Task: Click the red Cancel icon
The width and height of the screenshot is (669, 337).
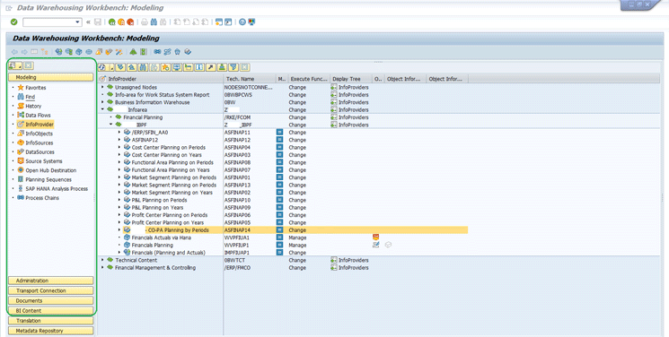Action: (130, 22)
